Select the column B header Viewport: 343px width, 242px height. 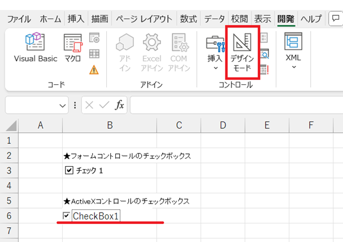110,125
